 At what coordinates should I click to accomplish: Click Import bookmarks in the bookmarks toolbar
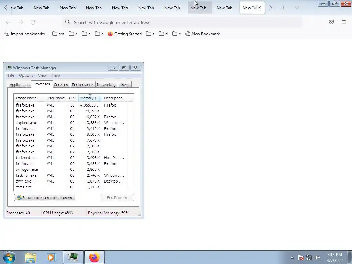click(x=26, y=34)
